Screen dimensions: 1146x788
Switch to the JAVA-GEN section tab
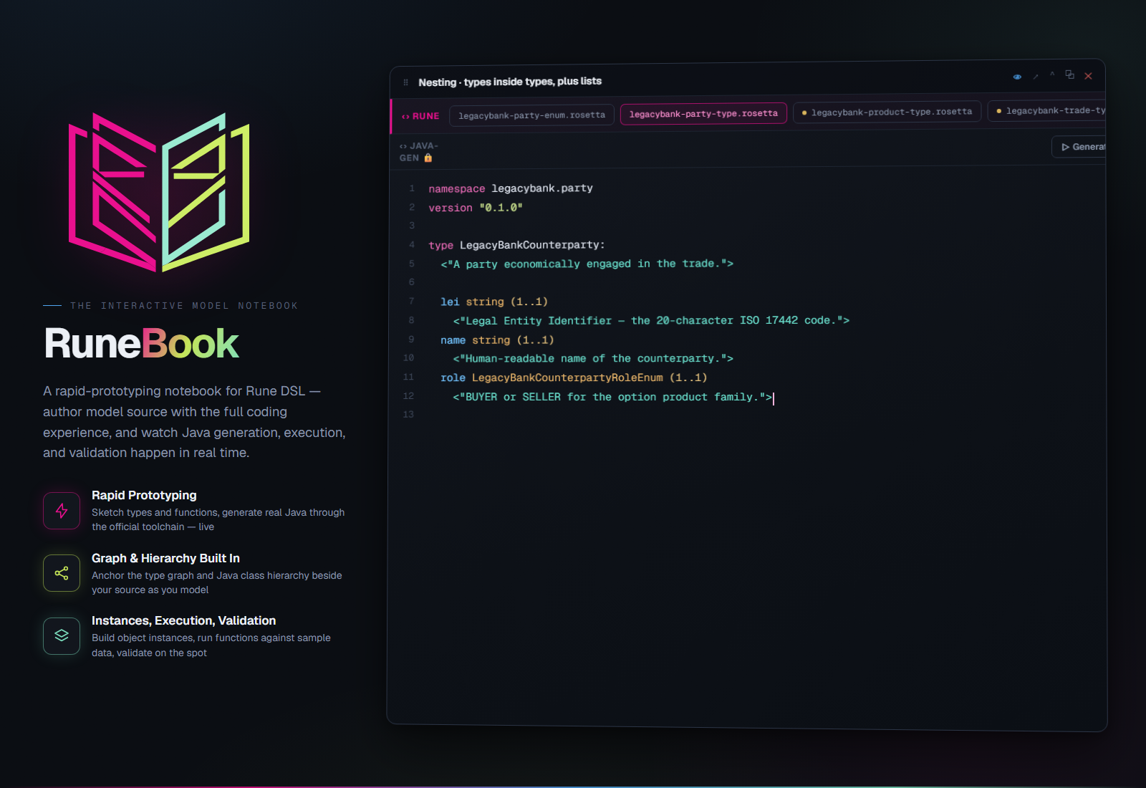[418, 152]
